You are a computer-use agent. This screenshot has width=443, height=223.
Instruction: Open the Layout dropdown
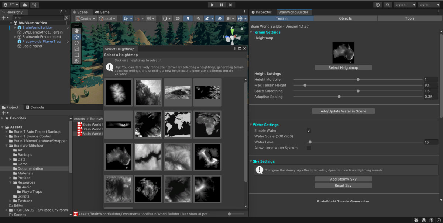[429, 5]
